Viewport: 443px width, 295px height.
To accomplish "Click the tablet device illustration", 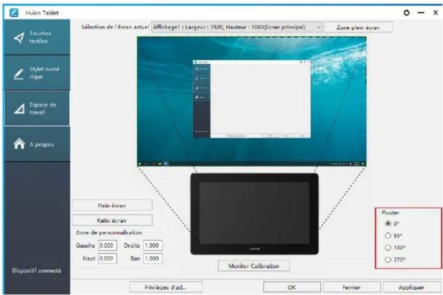I will point(254,214).
